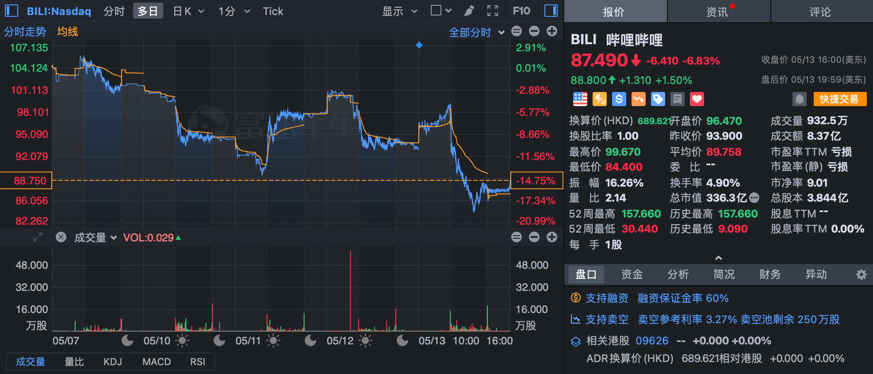The width and height of the screenshot is (873, 374).
Task: Select the MACD indicator tab
Action: coord(157,362)
